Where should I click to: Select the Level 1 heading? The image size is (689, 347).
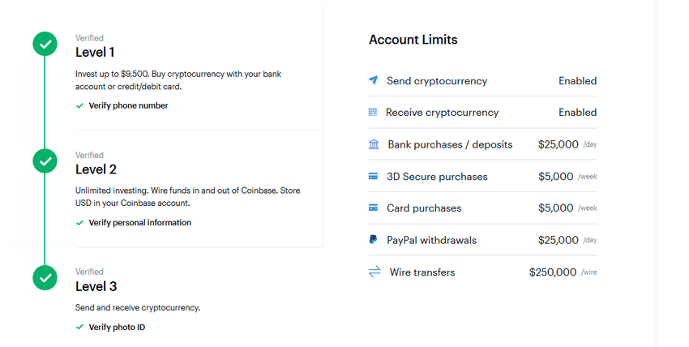(x=96, y=53)
